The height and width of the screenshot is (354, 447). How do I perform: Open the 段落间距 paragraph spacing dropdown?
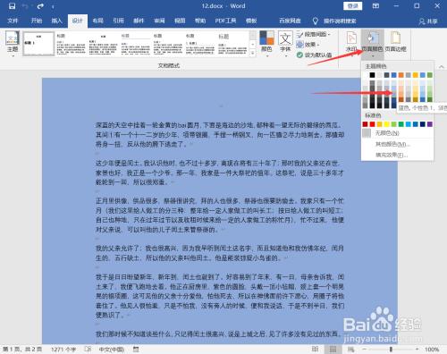click(314, 35)
